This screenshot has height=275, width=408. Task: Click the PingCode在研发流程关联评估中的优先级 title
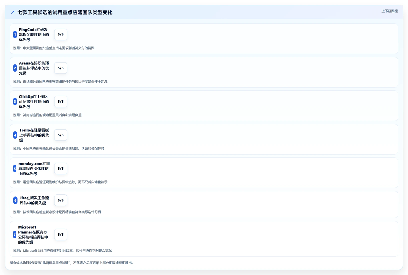point(34,34)
